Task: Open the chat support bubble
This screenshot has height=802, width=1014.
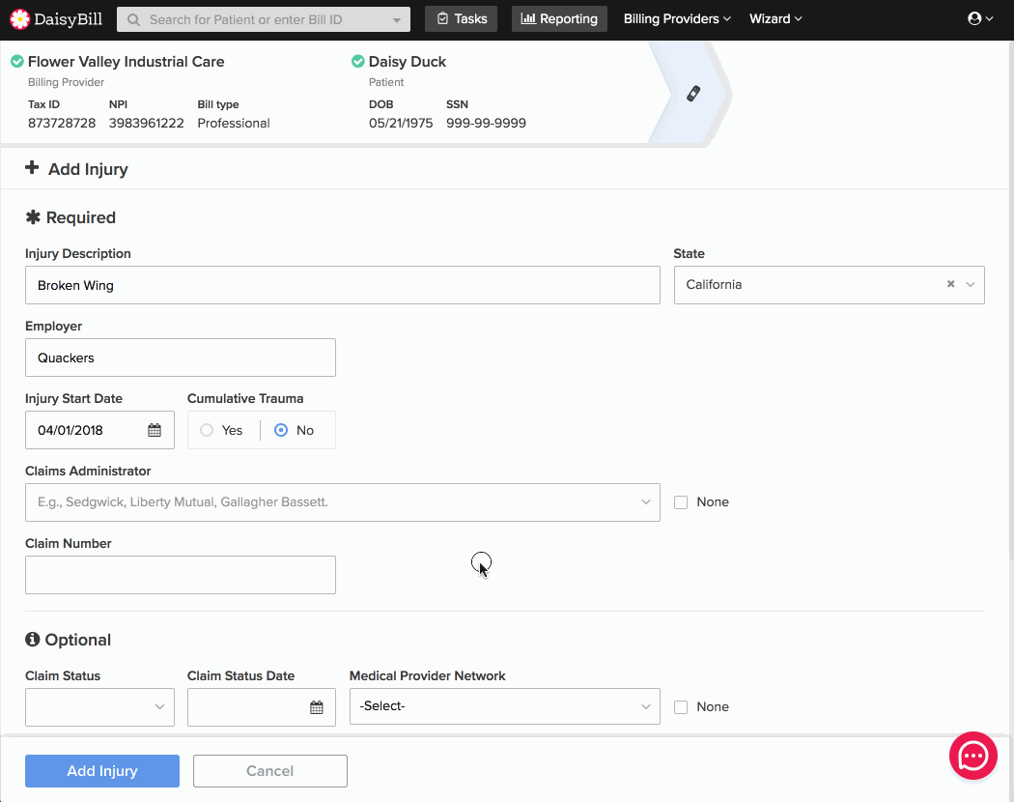Action: [x=973, y=756]
